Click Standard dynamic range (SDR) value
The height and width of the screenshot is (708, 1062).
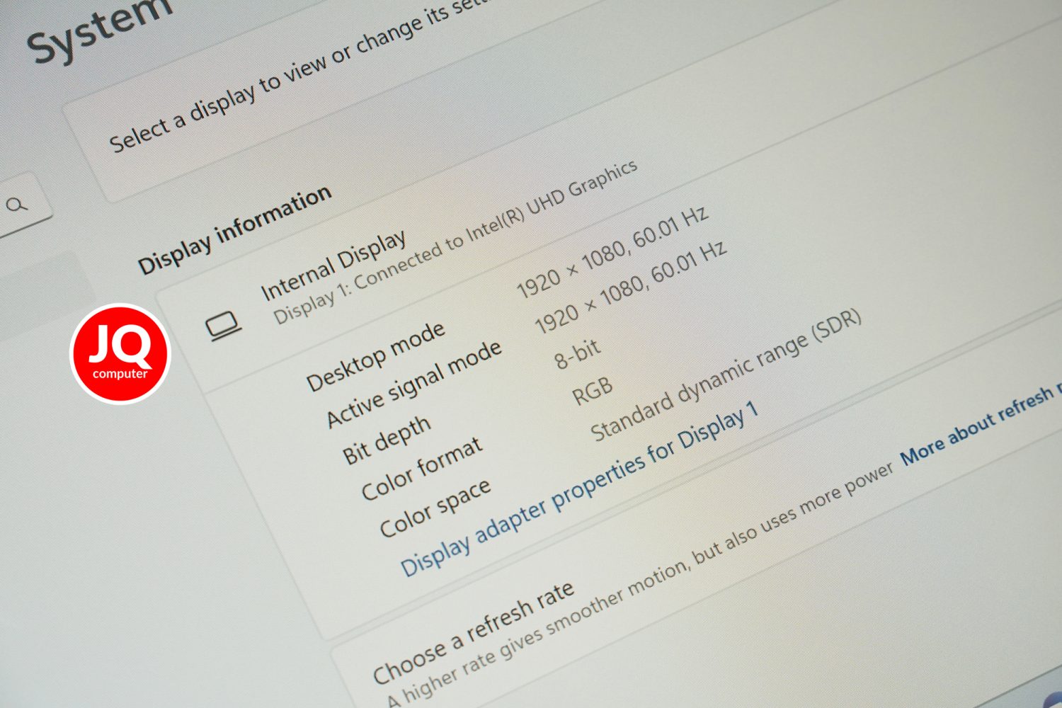(x=726, y=375)
